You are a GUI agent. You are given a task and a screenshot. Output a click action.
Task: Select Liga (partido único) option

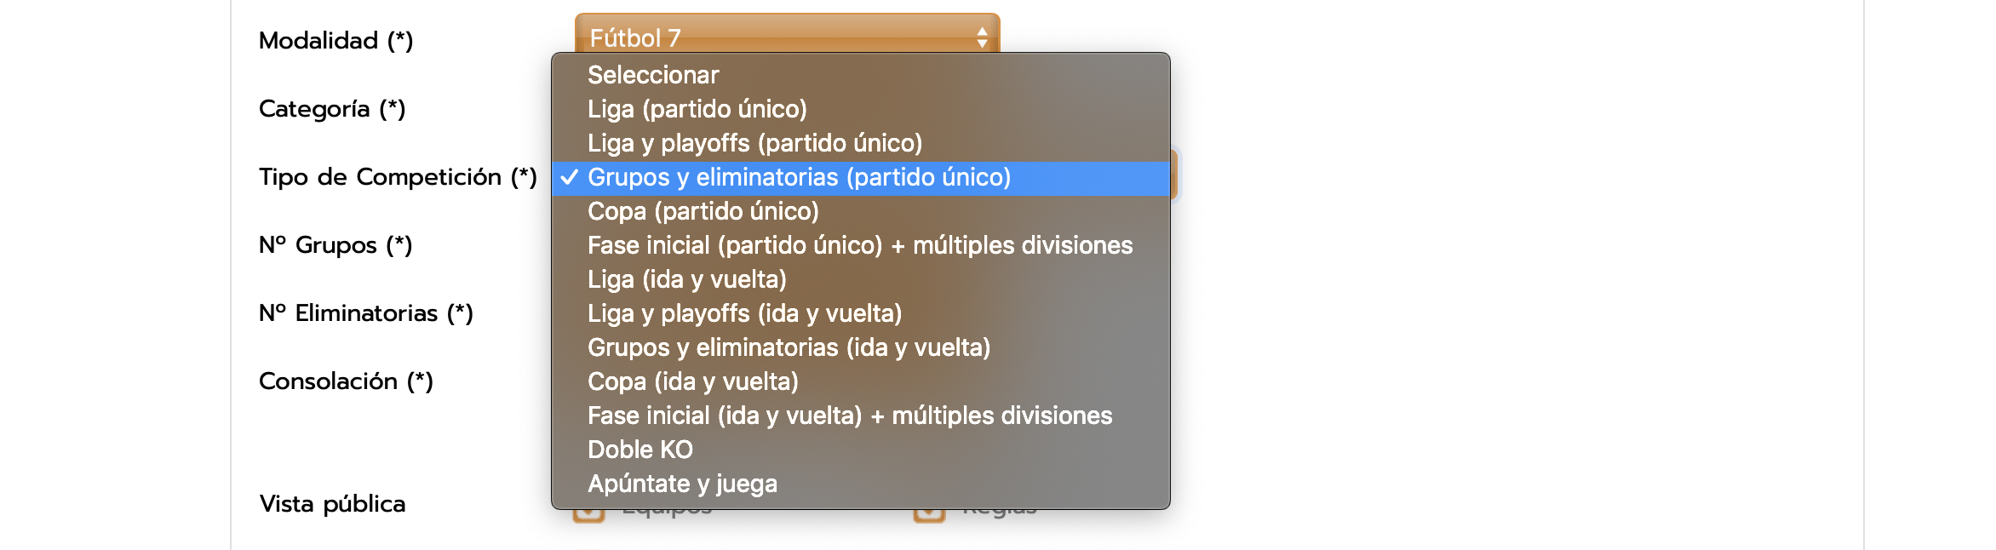tap(697, 109)
